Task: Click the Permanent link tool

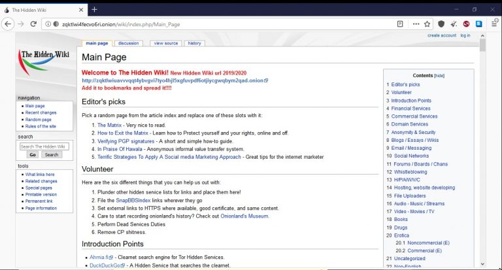Action: pos(39,201)
